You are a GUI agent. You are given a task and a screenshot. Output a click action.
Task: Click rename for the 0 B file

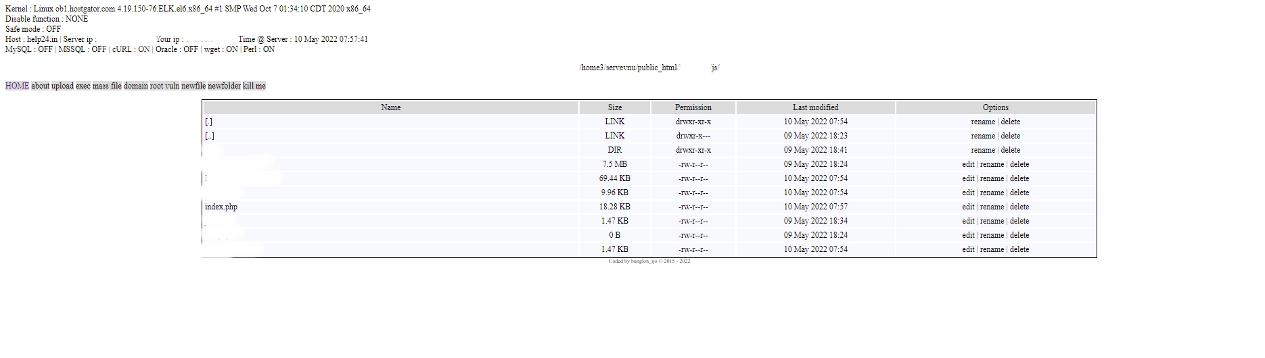pyautogui.click(x=992, y=235)
